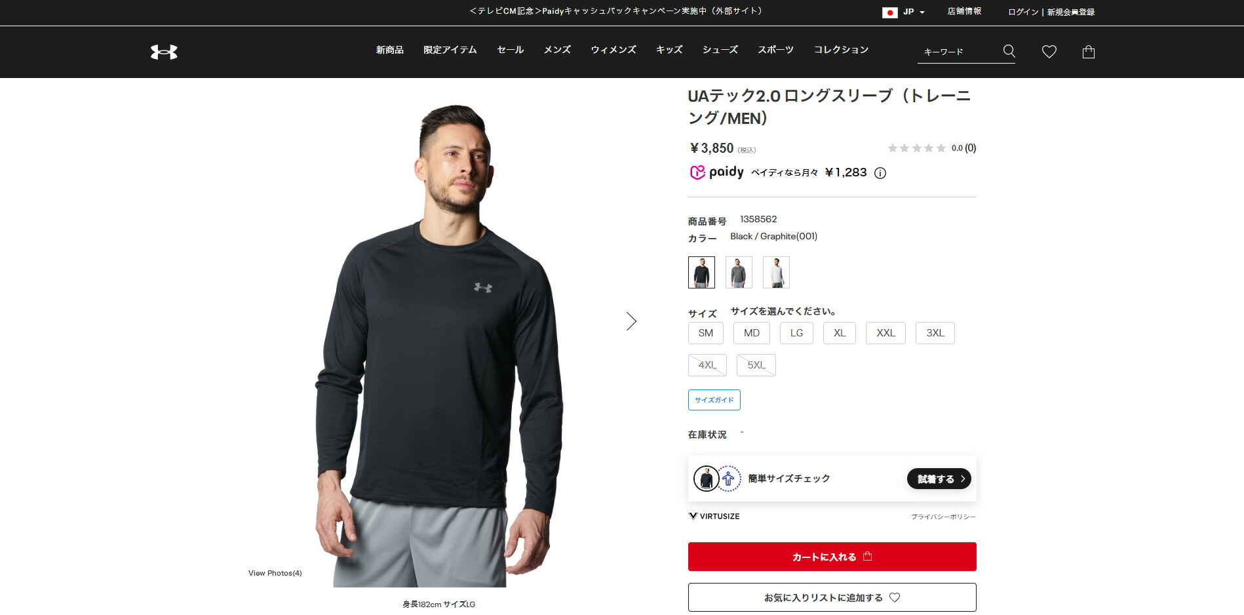This screenshot has height=615, width=1244.
Task: Click the Paidy info circle icon
Action: 880,173
